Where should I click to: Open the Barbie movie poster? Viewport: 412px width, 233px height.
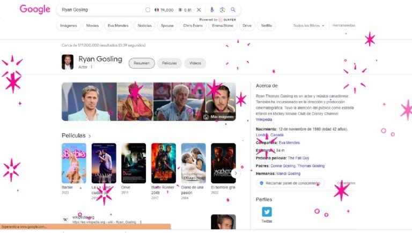[x=74, y=163]
